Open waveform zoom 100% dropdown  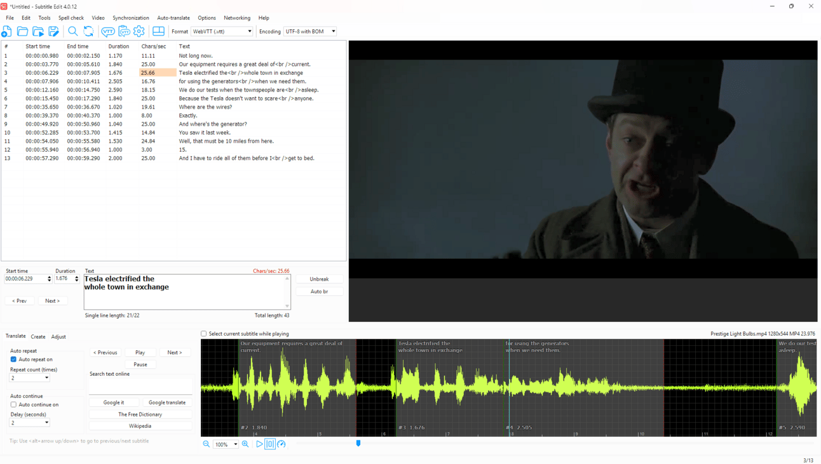[x=226, y=444]
